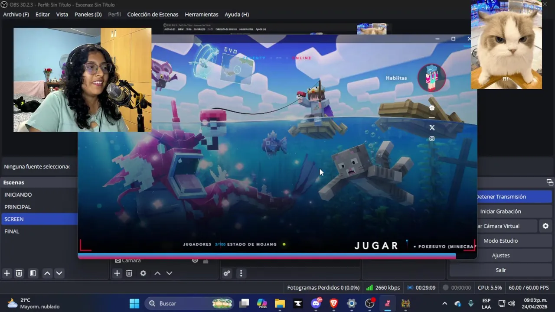Open source properties gear icon
The image size is (555, 312).
tap(143, 273)
